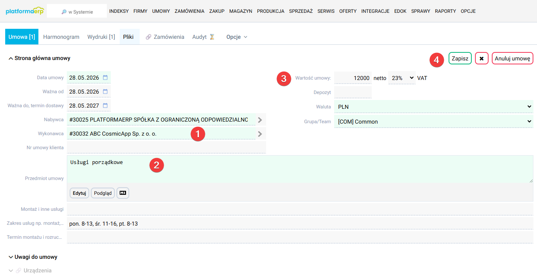Click the w Systemie search field

click(x=77, y=11)
